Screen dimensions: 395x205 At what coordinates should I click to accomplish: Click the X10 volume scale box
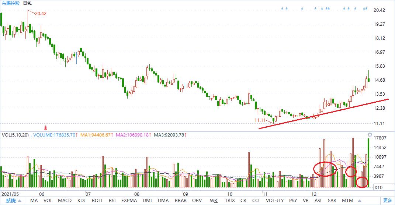384,187
